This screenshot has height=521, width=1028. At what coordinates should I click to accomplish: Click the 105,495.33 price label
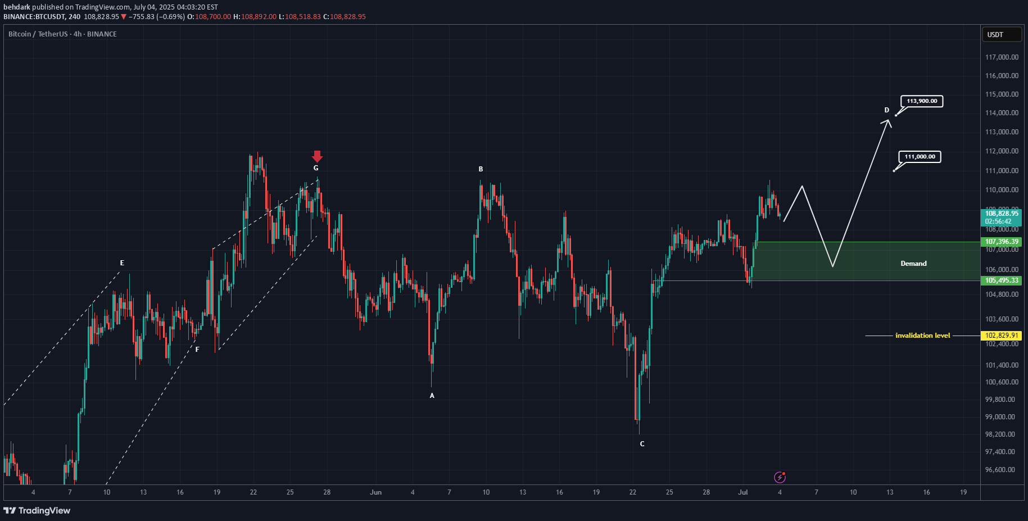click(x=1002, y=280)
